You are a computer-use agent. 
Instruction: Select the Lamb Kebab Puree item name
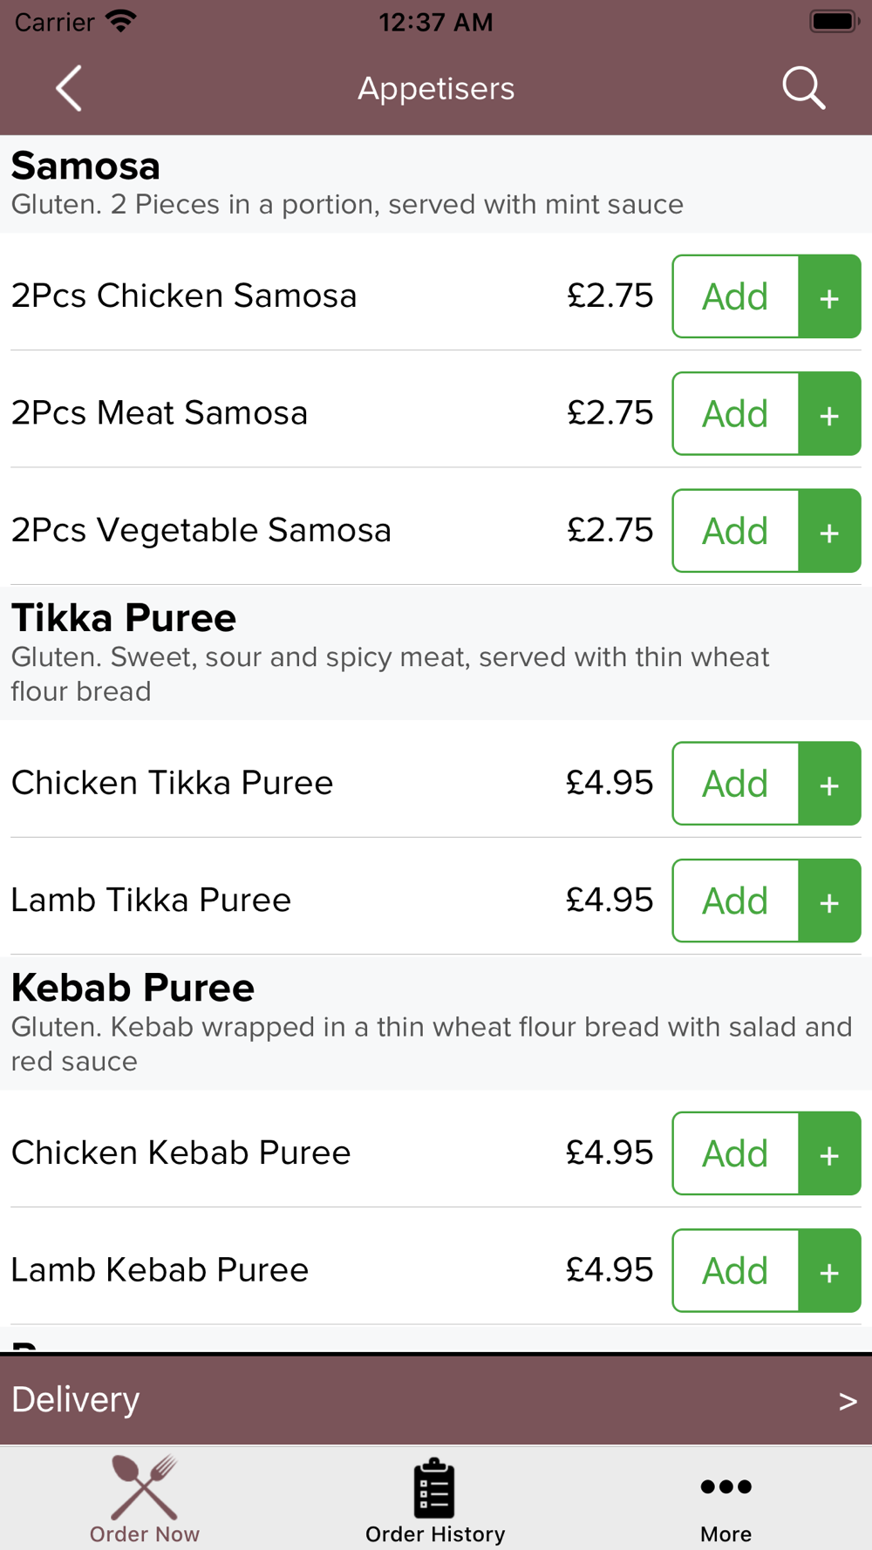point(160,1270)
